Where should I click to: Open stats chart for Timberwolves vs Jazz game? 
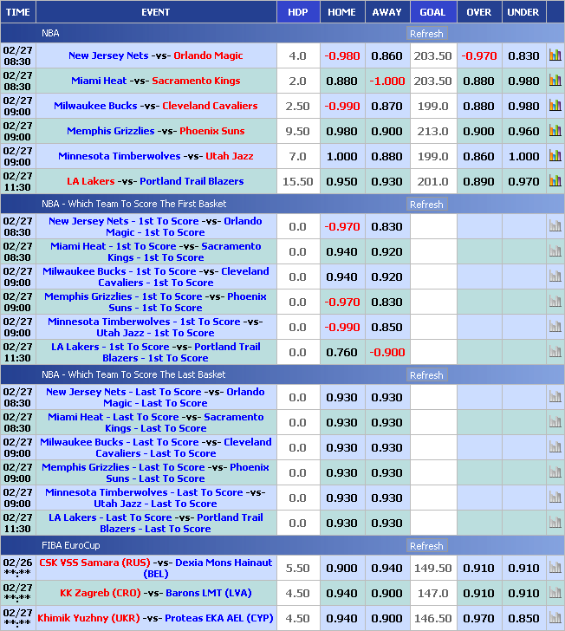(x=555, y=156)
